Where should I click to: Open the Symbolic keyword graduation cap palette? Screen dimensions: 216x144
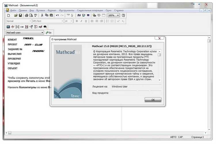45,27
